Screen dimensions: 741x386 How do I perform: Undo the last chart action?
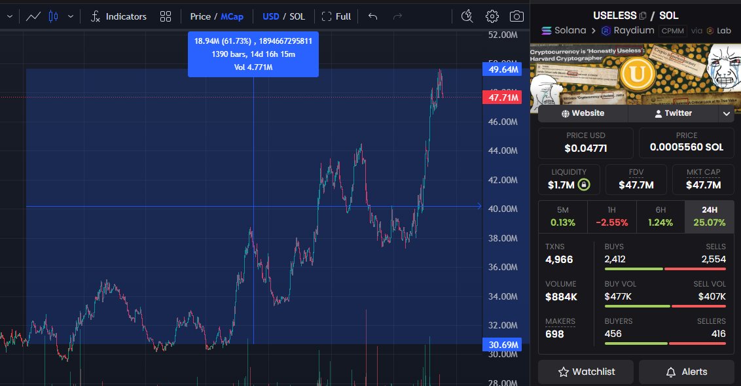372,16
